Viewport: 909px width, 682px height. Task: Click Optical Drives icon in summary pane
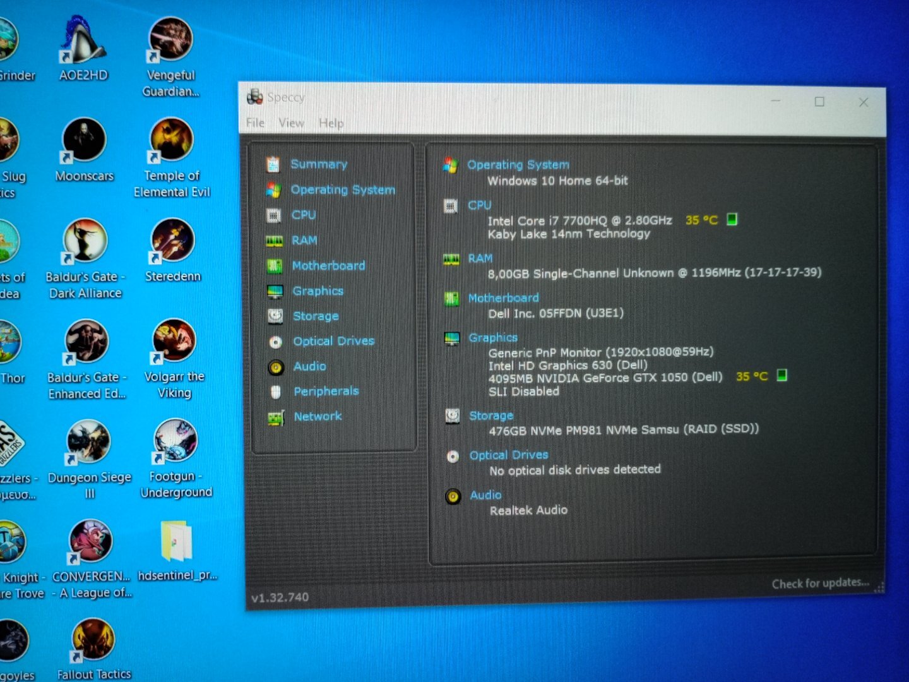tap(453, 456)
